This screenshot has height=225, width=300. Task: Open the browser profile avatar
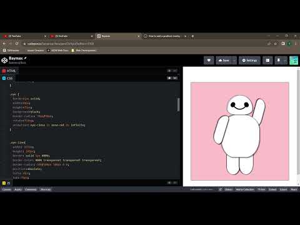289,44
